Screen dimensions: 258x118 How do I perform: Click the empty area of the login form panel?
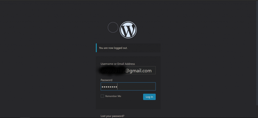click(128, 105)
